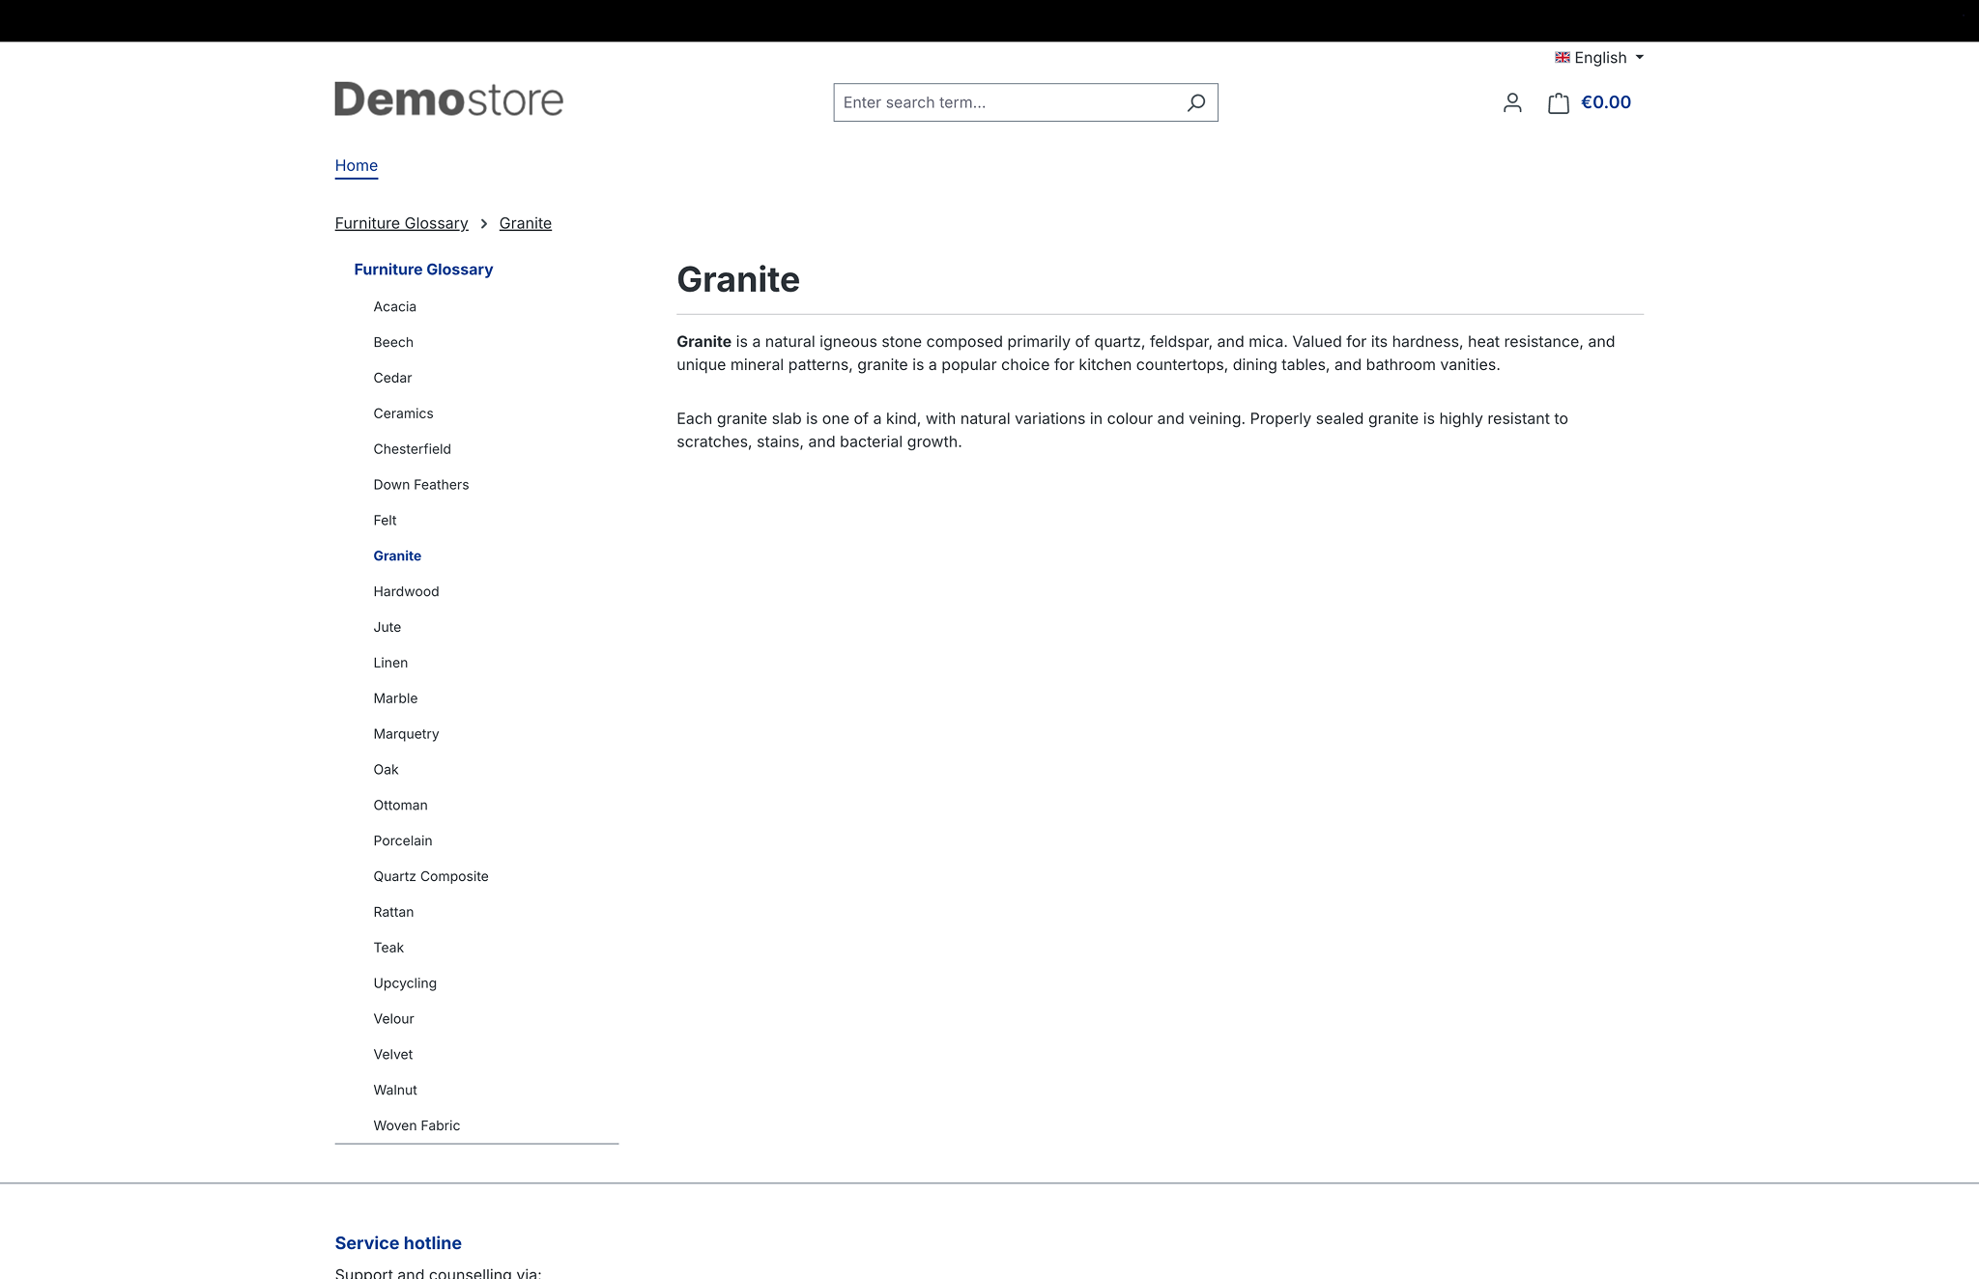1979x1279 pixels.
Task: Open the Down Feathers entry
Action: point(421,485)
